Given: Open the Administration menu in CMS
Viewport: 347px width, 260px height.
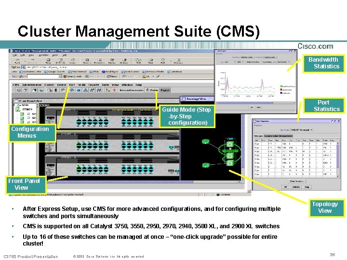Looking at the screenshot, I should (32, 85).
